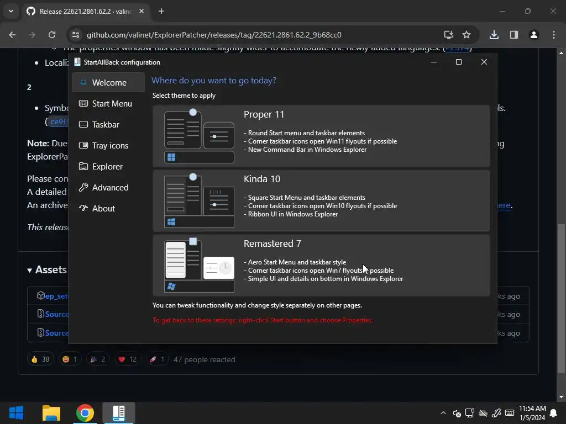Go forward in Chrome browser
This screenshot has width=566, height=424.
point(32,35)
